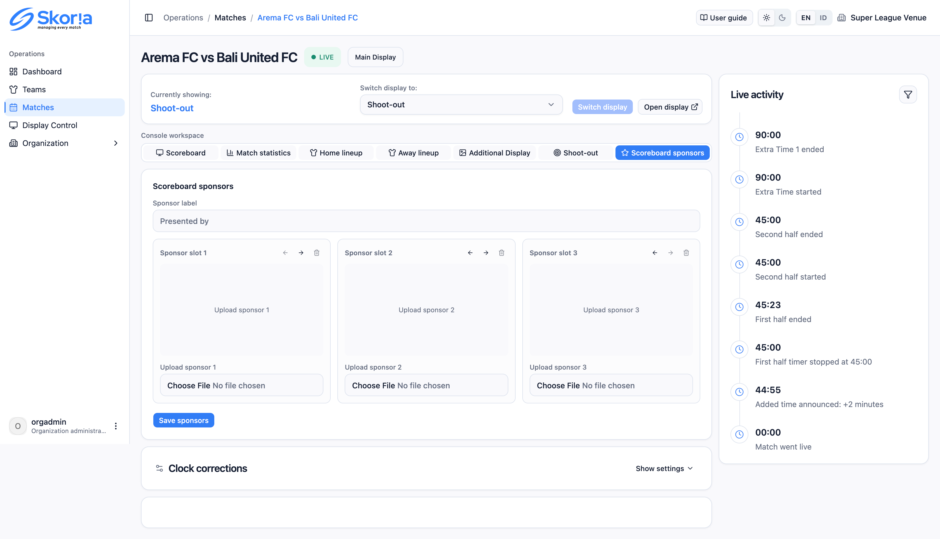This screenshot has width=940, height=539.
Task: Open Switch display to dropdown
Action: pyautogui.click(x=461, y=104)
